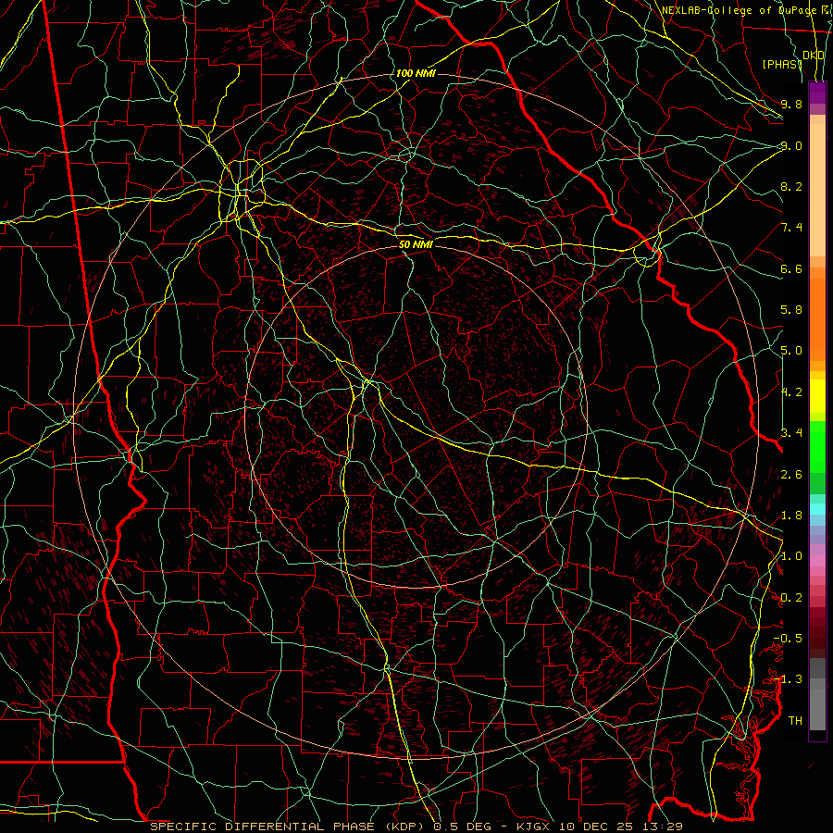
Task: Click the 50 NMI range ring label
Action: click(x=416, y=244)
